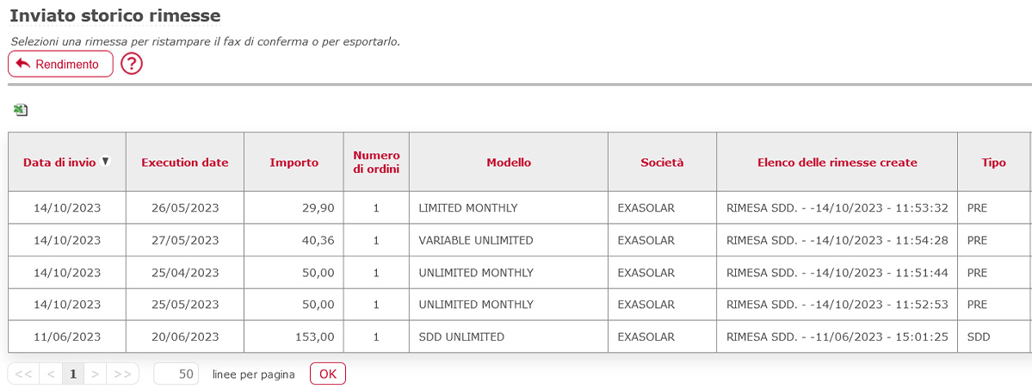
Task: Open the help question mark icon
Action: click(x=132, y=64)
